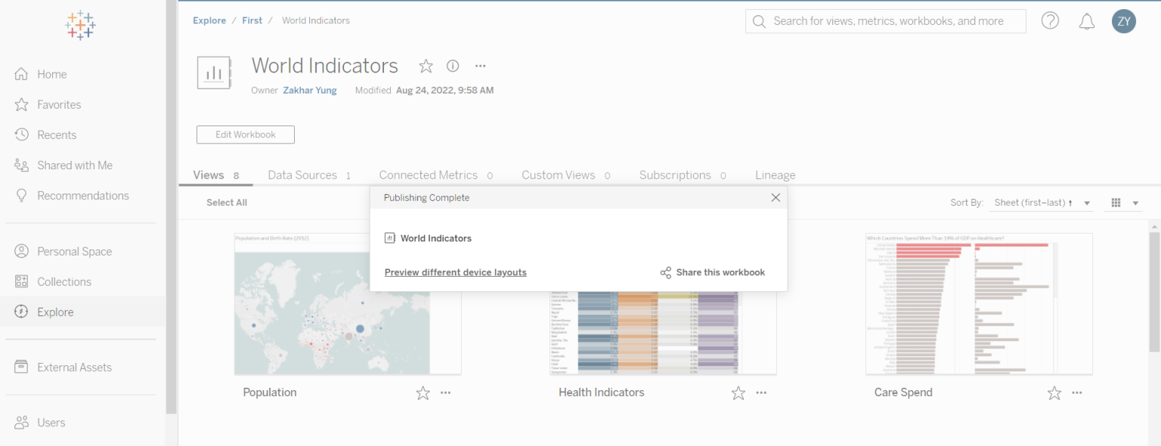This screenshot has height=446, width=1161.
Task: Favorite the Population view
Action: [x=423, y=392]
